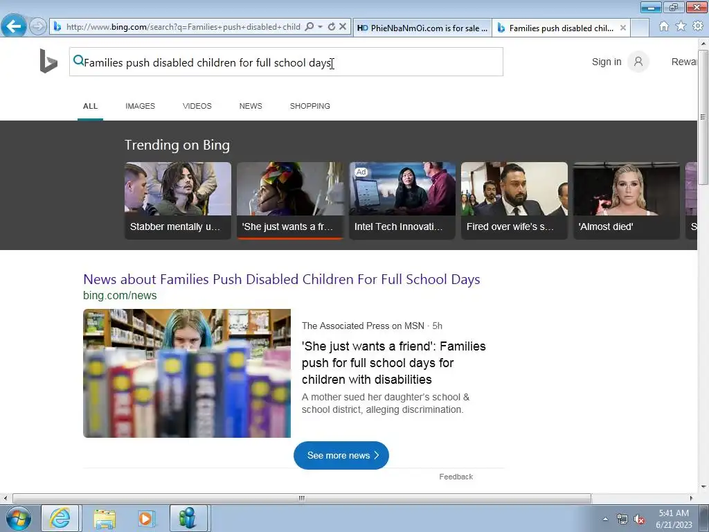
Task: Open the address bar autocomplete dropdown arrow
Action: click(320, 27)
